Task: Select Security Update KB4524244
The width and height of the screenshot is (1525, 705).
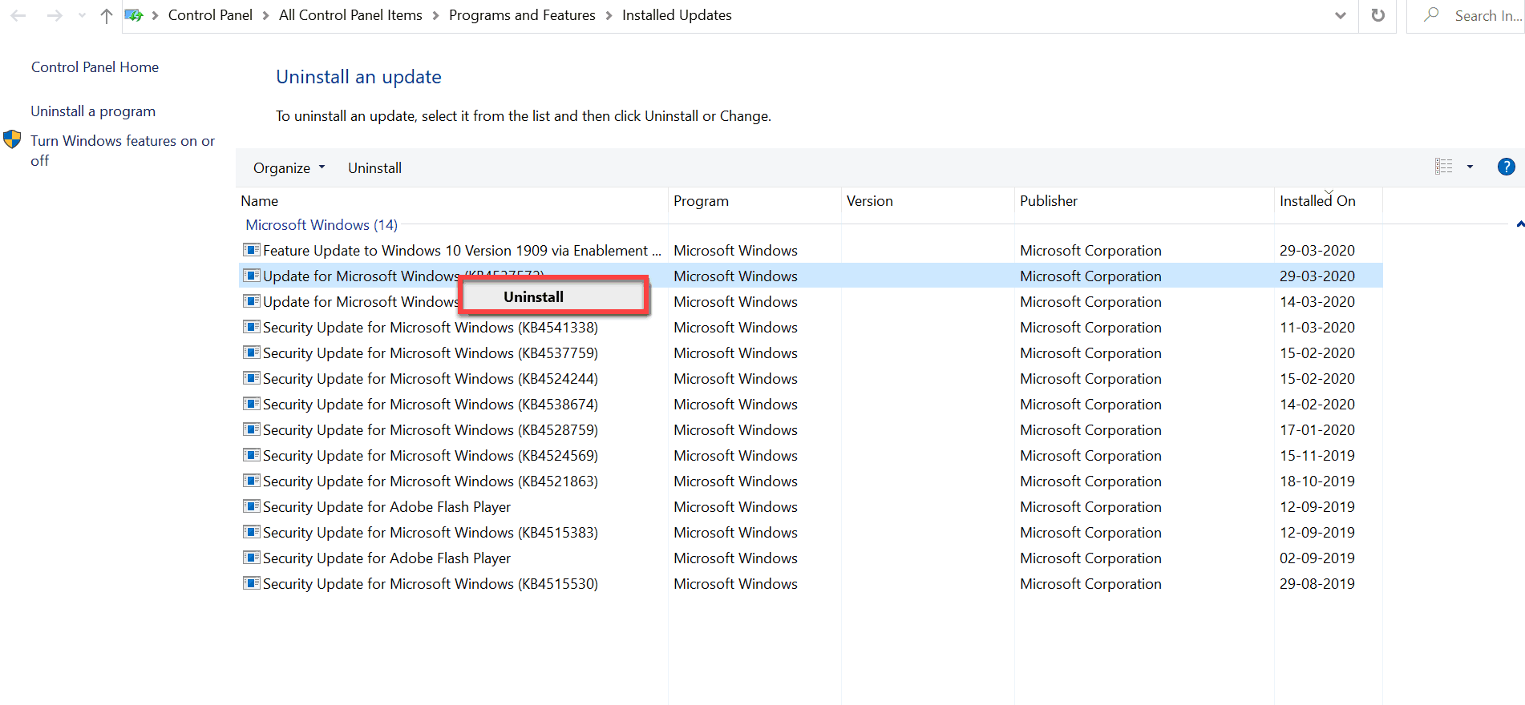Action: [431, 379]
